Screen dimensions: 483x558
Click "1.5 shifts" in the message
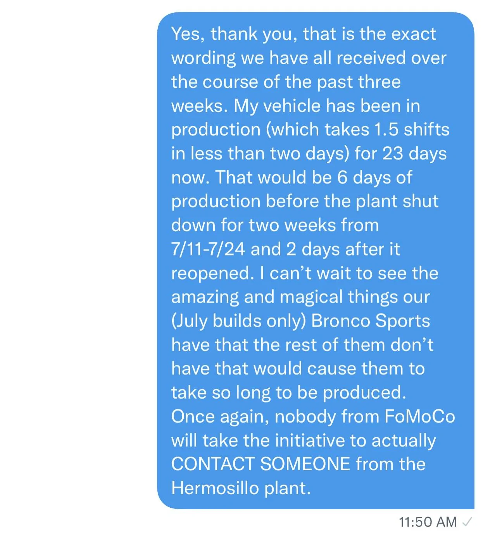[x=411, y=130]
